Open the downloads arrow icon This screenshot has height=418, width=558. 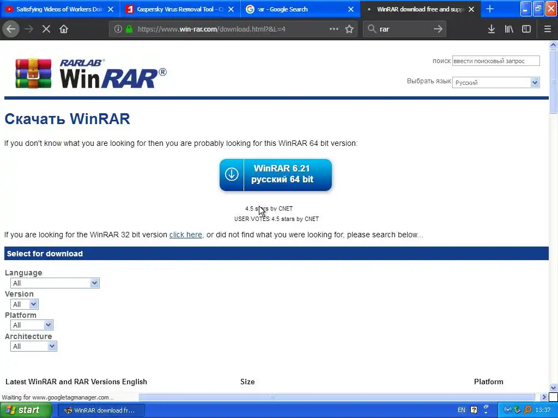coord(492,29)
